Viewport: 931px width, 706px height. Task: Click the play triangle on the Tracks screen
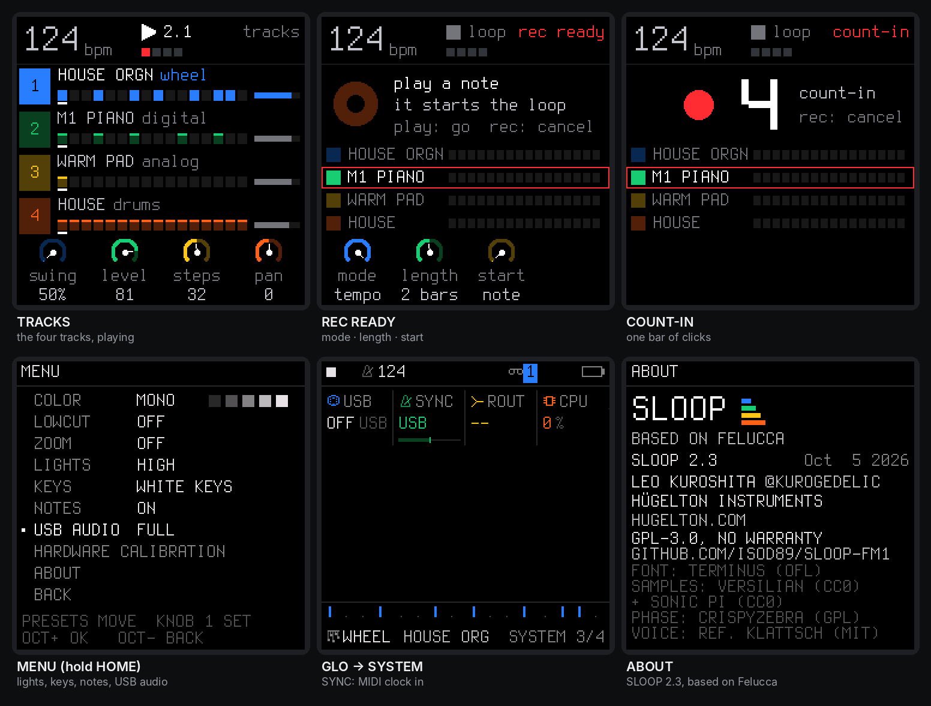pos(148,32)
